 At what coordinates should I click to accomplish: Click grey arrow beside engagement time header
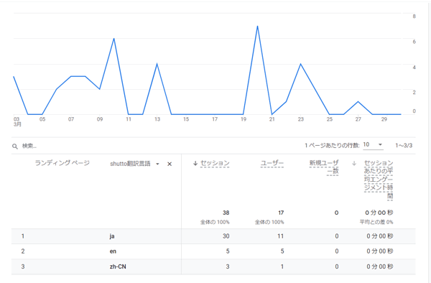354,163
